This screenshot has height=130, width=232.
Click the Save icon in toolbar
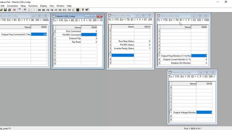(x=5, y=10)
